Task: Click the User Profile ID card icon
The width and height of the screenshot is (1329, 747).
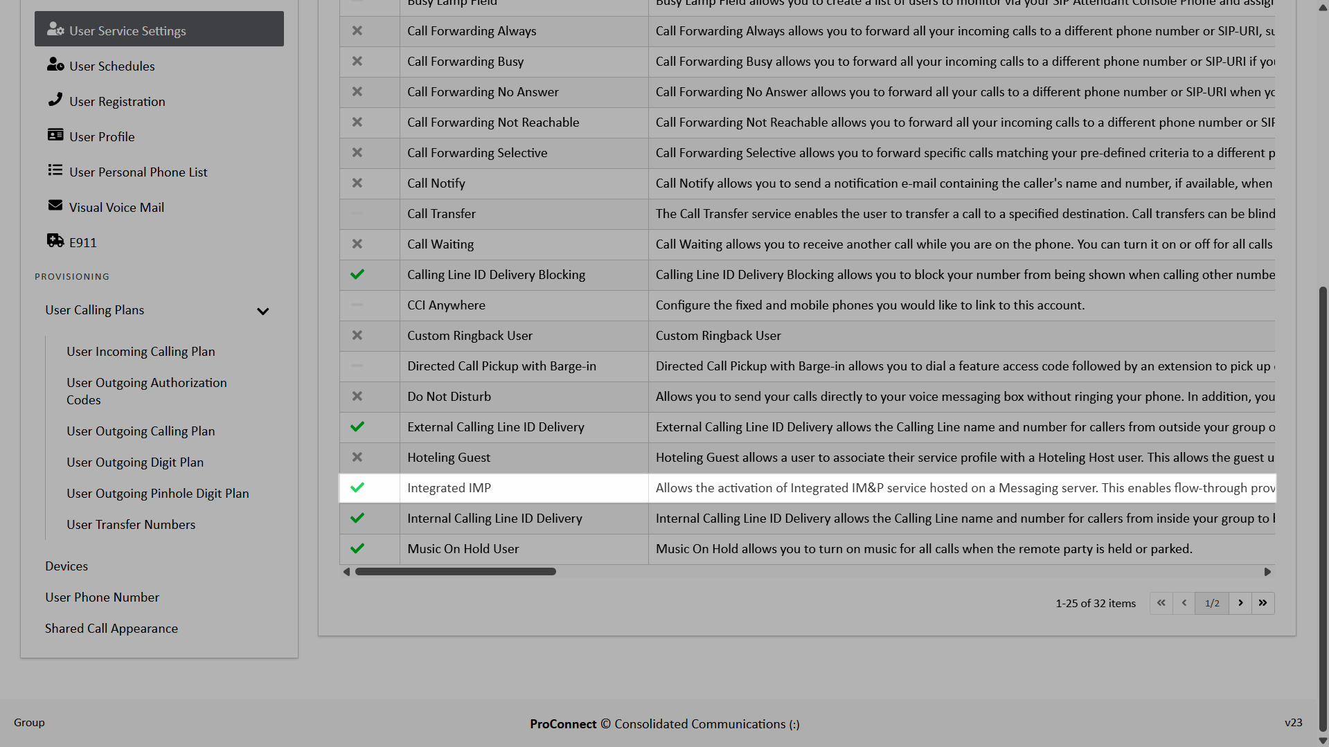Action: click(x=55, y=135)
